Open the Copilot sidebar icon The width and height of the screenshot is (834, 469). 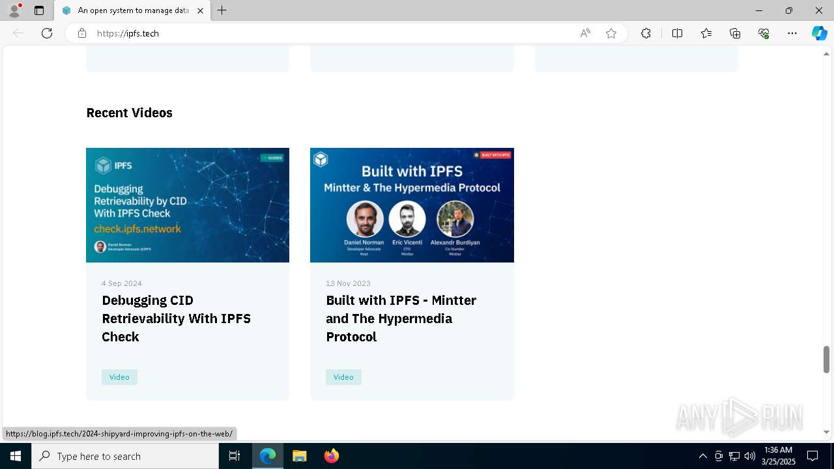point(819,33)
